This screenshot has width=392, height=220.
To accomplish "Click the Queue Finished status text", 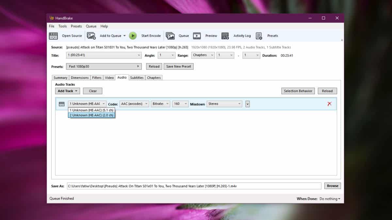I will tap(62, 198).
